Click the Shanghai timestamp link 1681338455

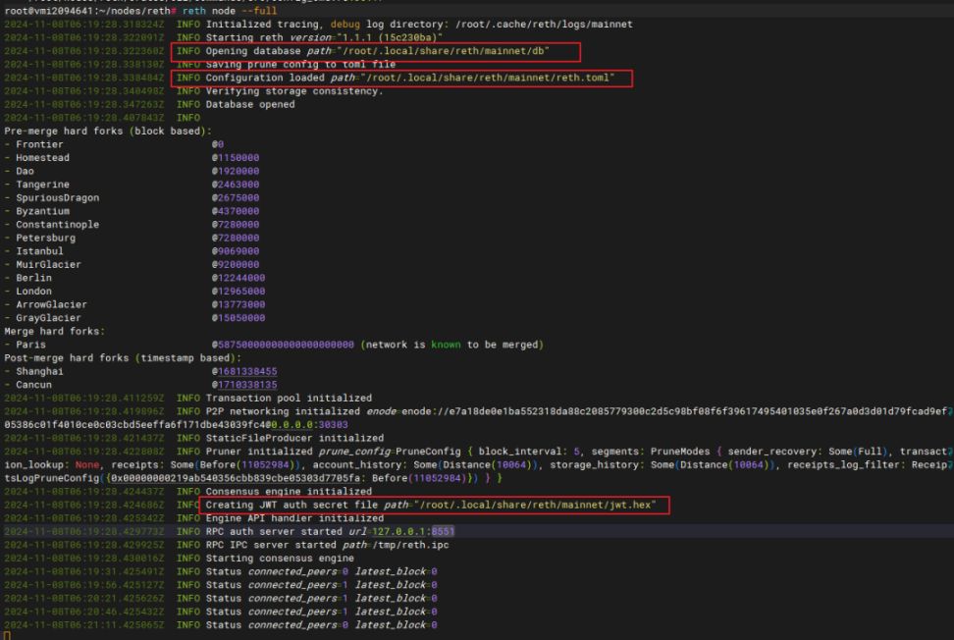click(x=246, y=372)
